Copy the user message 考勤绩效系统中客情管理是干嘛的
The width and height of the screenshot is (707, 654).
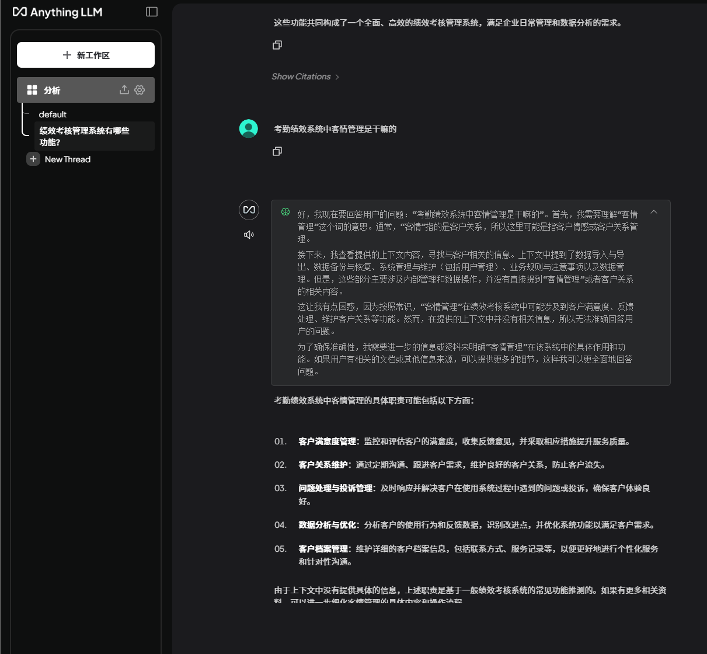[x=277, y=151]
